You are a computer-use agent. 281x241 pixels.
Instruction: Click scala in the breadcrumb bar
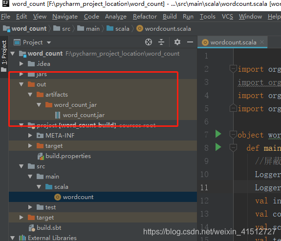point(122,29)
